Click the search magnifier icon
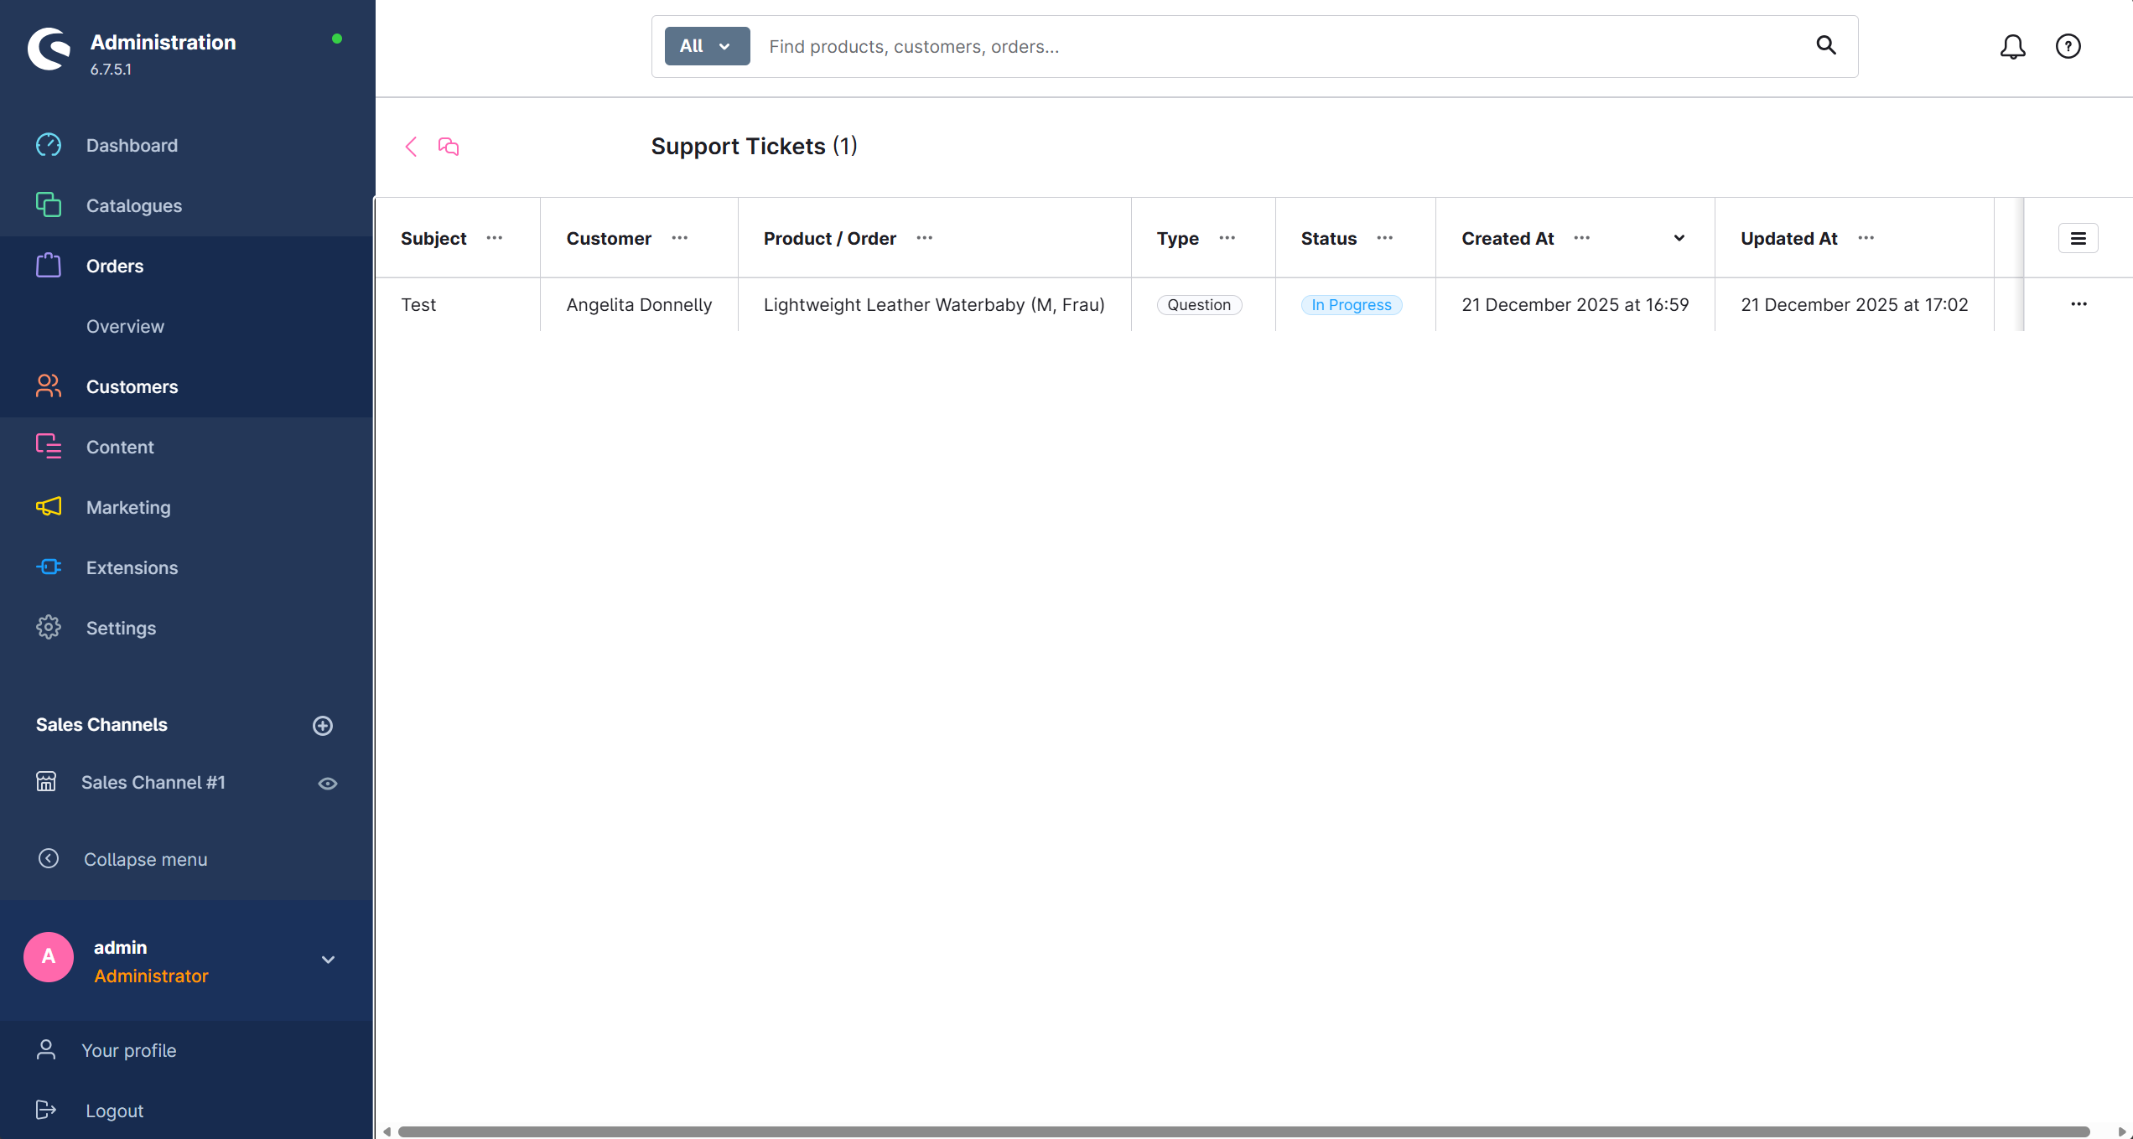The height and width of the screenshot is (1139, 2133). [x=1826, y=45]
